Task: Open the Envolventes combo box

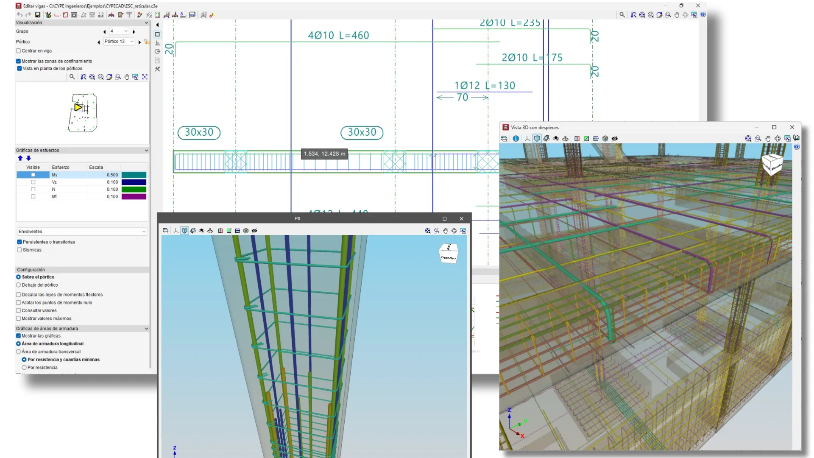Action: pyautogui.click(x=82, y=232)
